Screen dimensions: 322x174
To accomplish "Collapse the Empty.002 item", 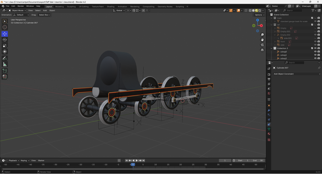I will pos(275,35).
